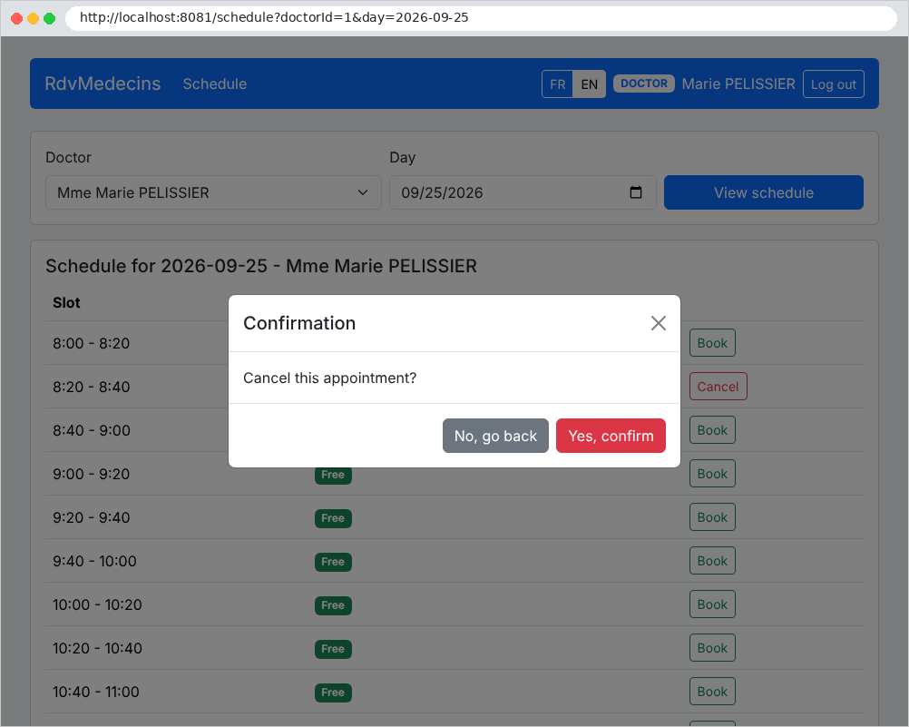Book the 8:00 - 8:20 slot
This screenshot has width=909, height=727.
[x=712, y=343]
